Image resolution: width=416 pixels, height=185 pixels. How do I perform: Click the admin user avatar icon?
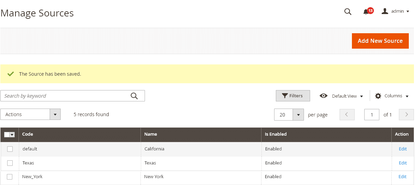(x=385, y=11)
